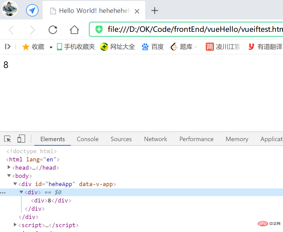Screen dimensions: 283x232
Task: Open the 有道翻译 bookmark
Action: [265, 47]
